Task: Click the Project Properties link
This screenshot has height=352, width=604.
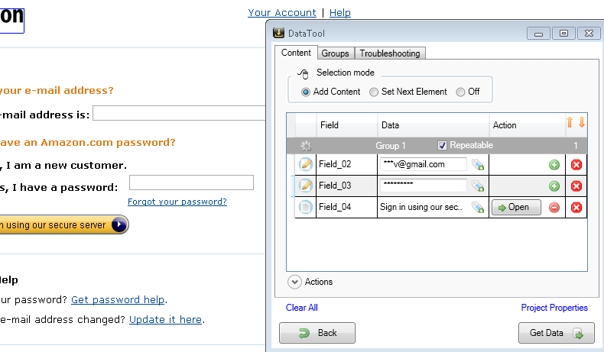Action: [554, 308]
